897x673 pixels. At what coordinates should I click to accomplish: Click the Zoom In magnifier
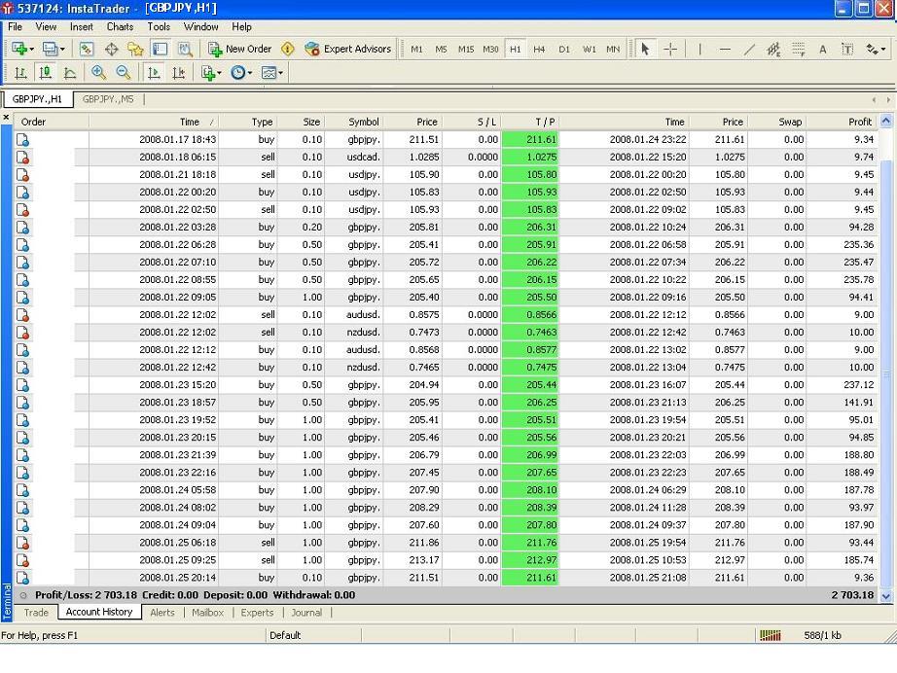pos(98,73)
